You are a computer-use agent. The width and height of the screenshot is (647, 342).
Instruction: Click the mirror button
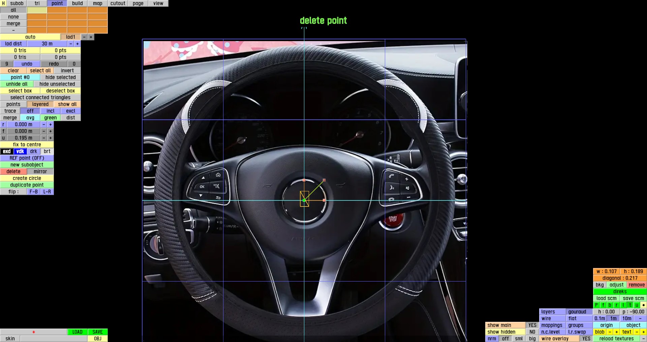[x=40, y=172]
